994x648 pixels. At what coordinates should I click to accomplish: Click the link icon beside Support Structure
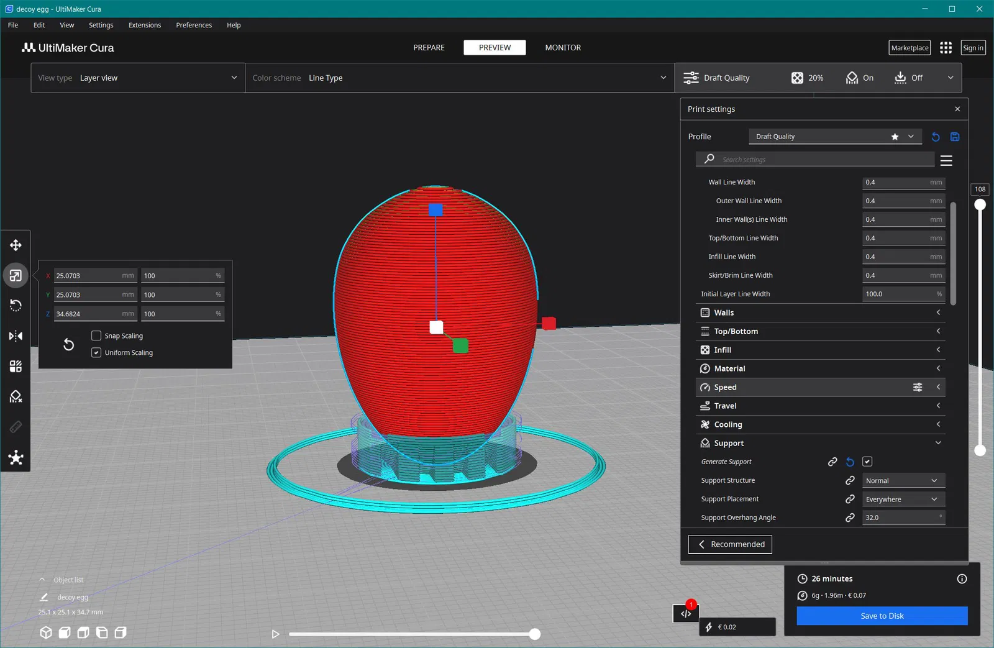[x=850, y=480]
